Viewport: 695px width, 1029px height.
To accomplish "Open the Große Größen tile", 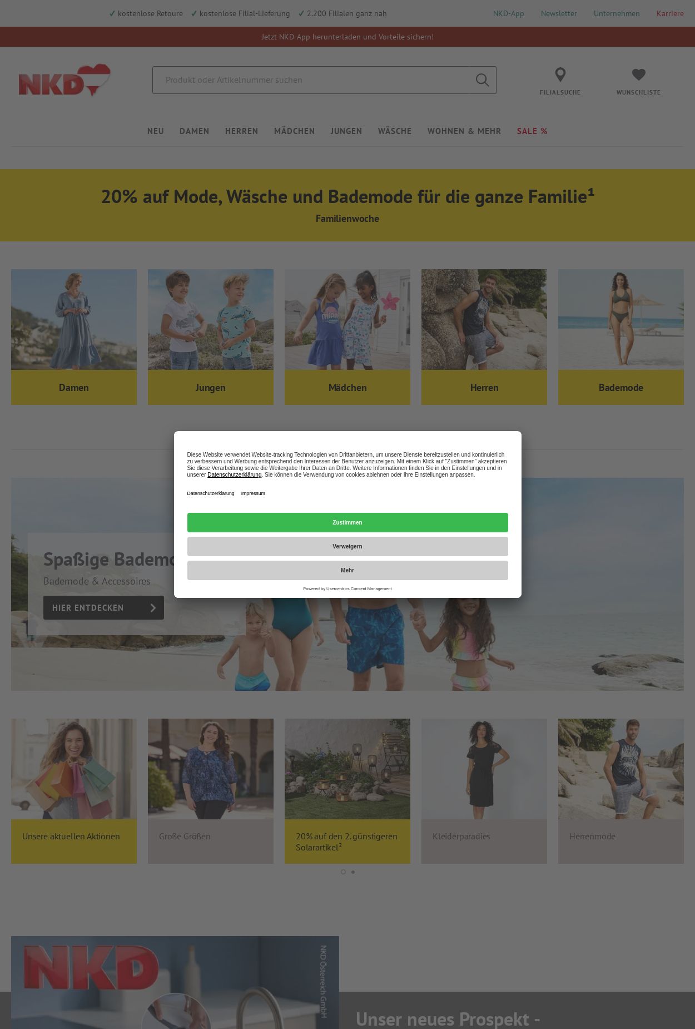I will (x=211, y=791).
